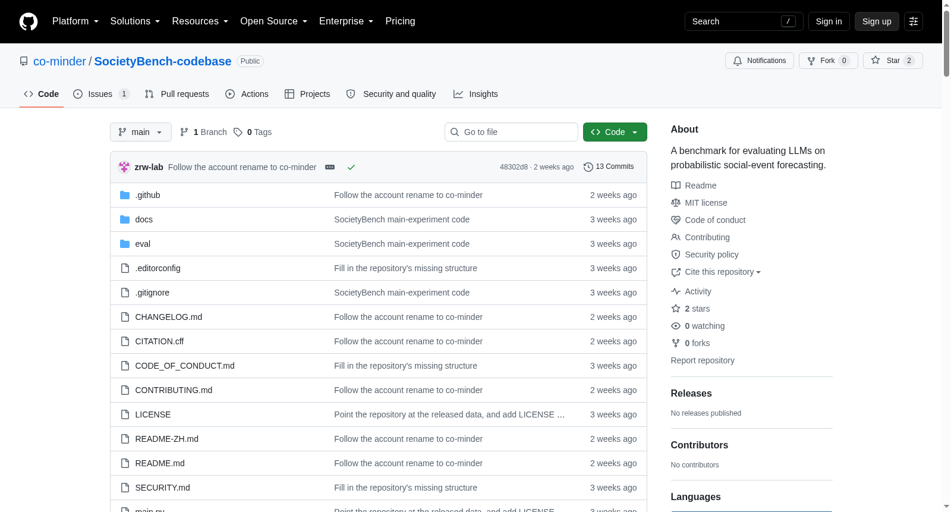Open the SECURITY.md file
The height and width of the screenshot is (512, 951).
(163, 488)
